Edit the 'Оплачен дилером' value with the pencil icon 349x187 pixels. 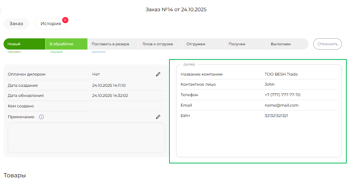click(158, 74)
